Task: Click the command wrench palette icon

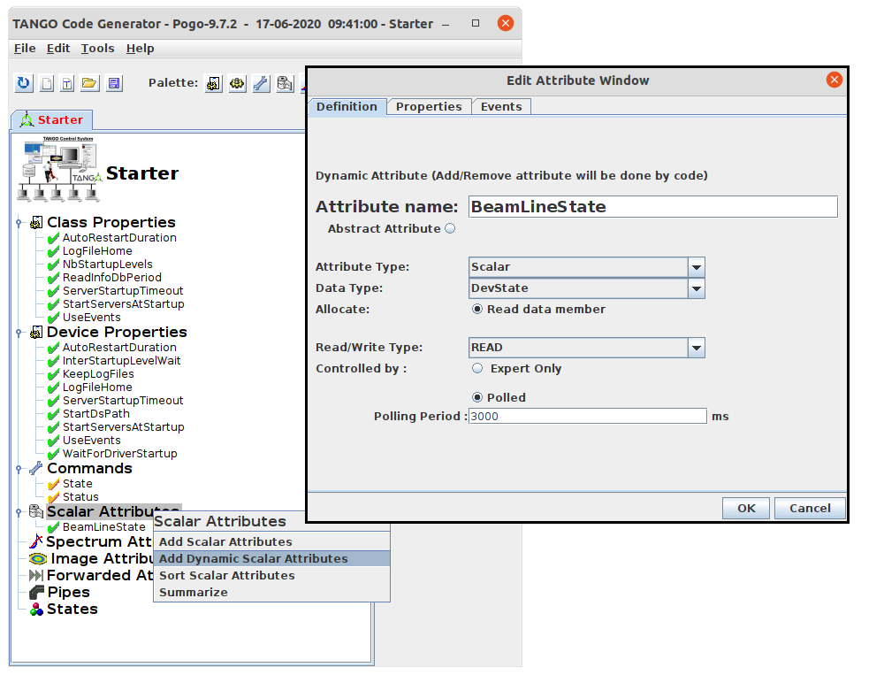Action: click(261, 84)
